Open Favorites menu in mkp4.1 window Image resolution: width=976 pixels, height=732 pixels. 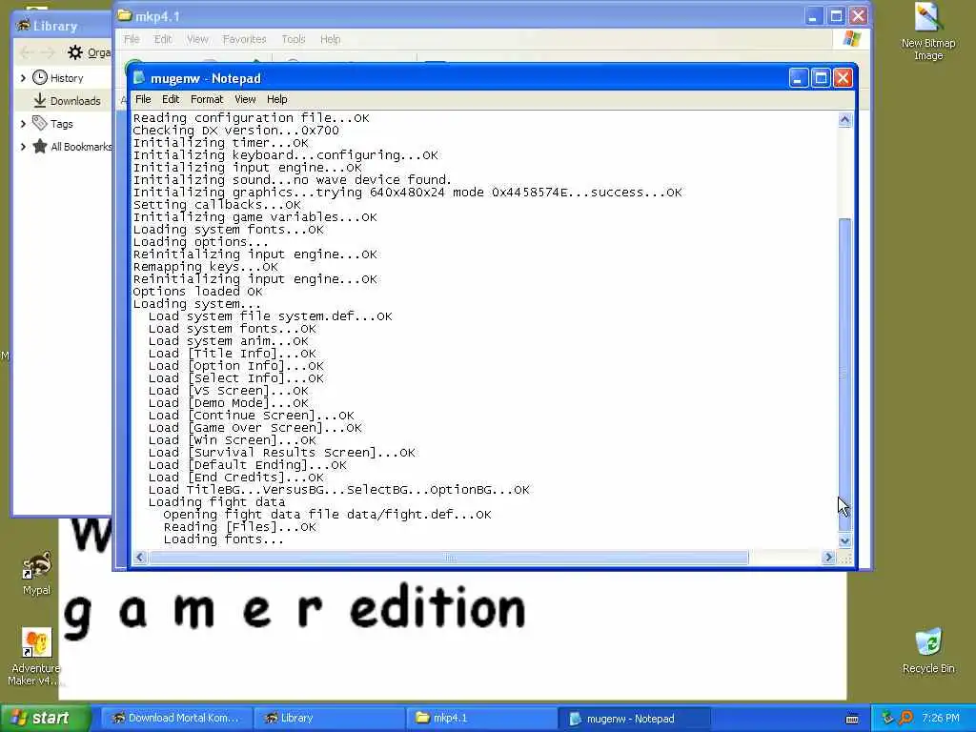244,39
